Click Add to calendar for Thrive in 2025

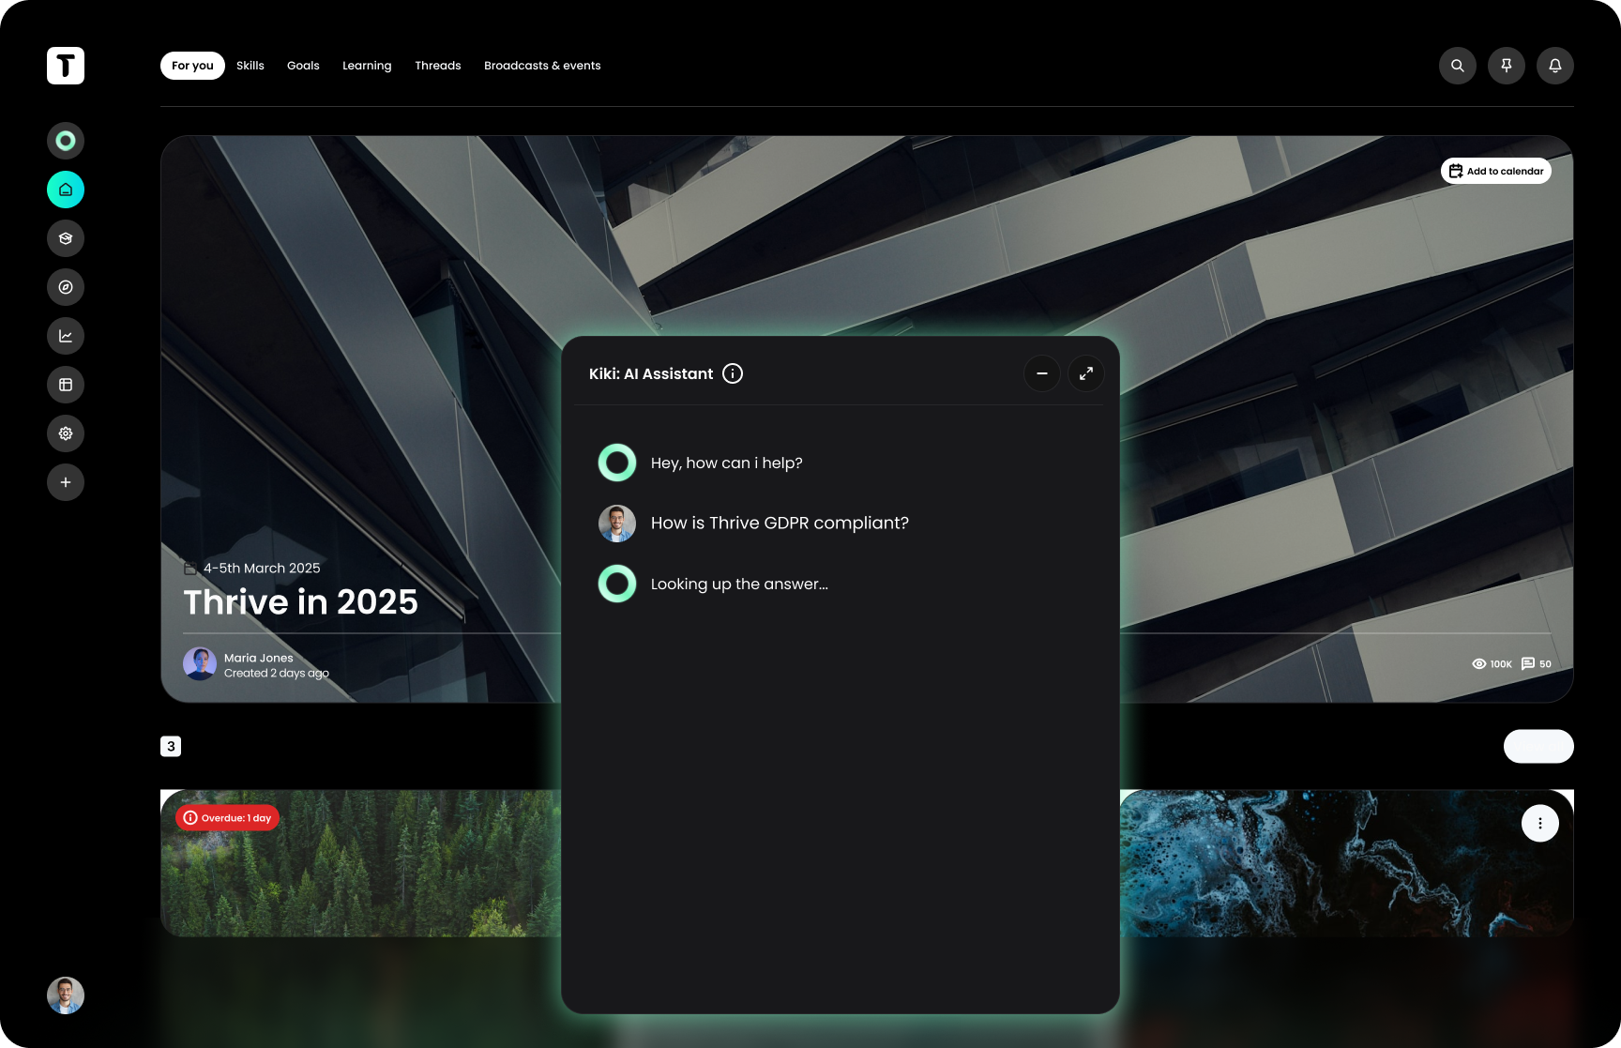click(x=1496, y=171)
